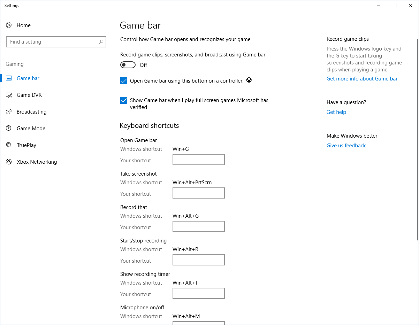Click the Home gear icon
Viewport: 419px width, 325px height.
tap(9, 25)
